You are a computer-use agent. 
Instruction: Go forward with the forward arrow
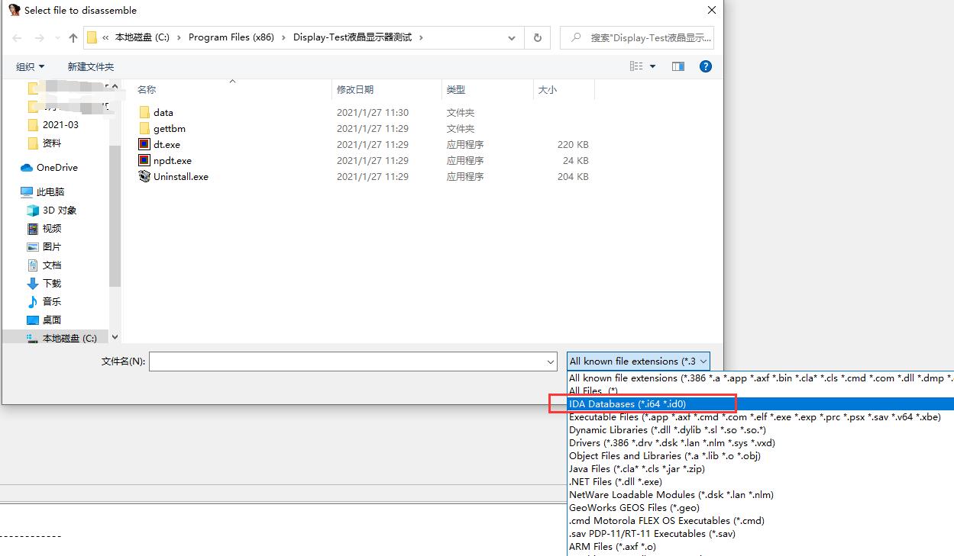[x=39, y=37]
